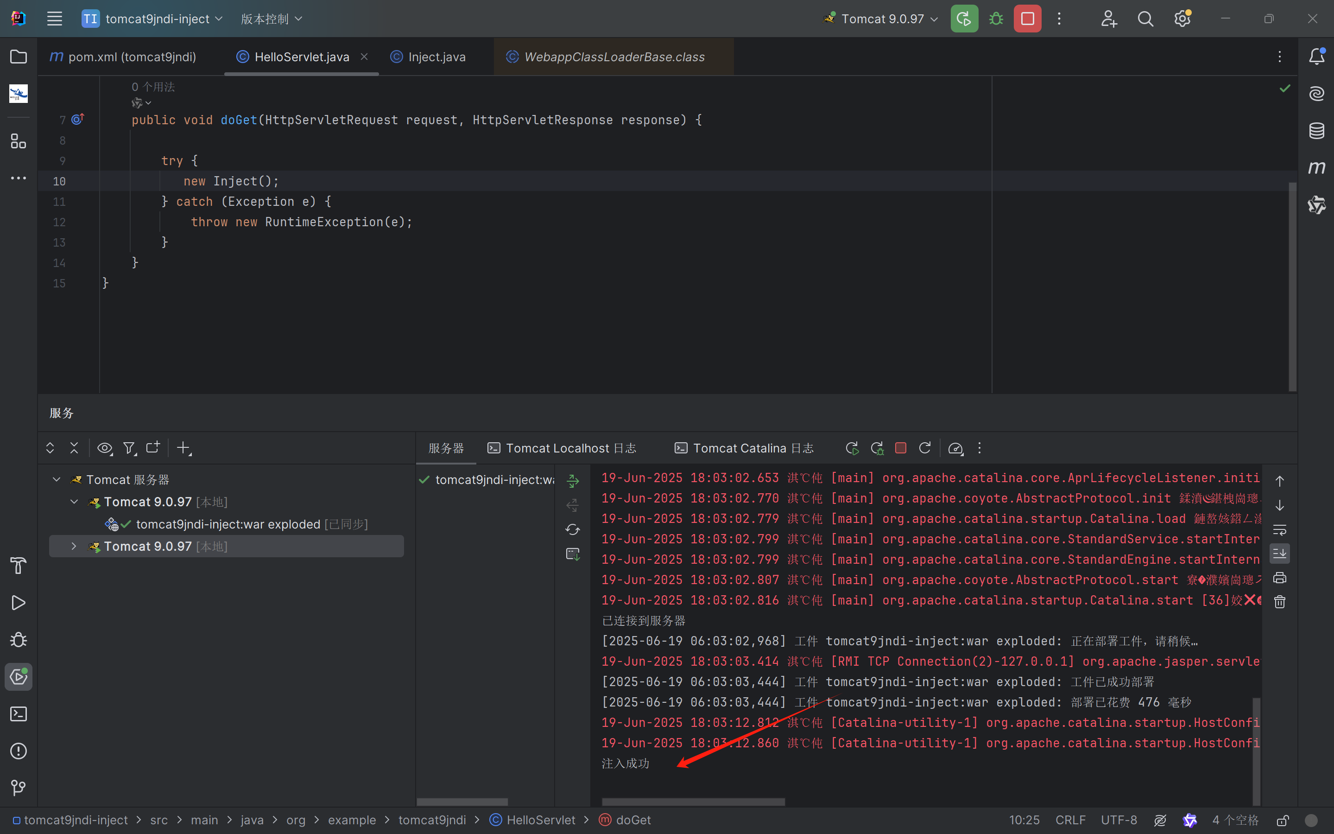This screenshot has width=1334, height=834.
Task: Open the Maven tool window
Action: [x=1316, y=168]
